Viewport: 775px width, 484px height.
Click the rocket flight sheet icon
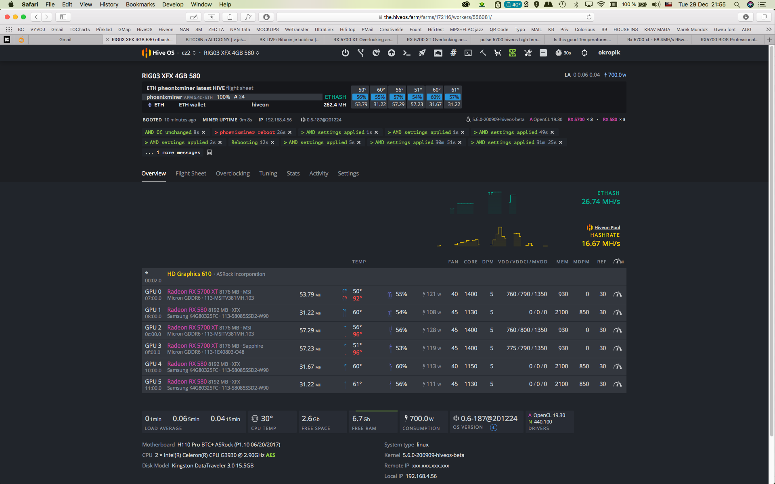422,53
